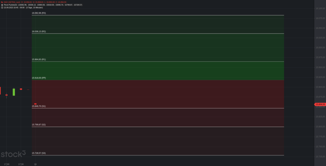Click the 17:30 time axis marker
Screen dimensions: 326x166
(21, 164)
